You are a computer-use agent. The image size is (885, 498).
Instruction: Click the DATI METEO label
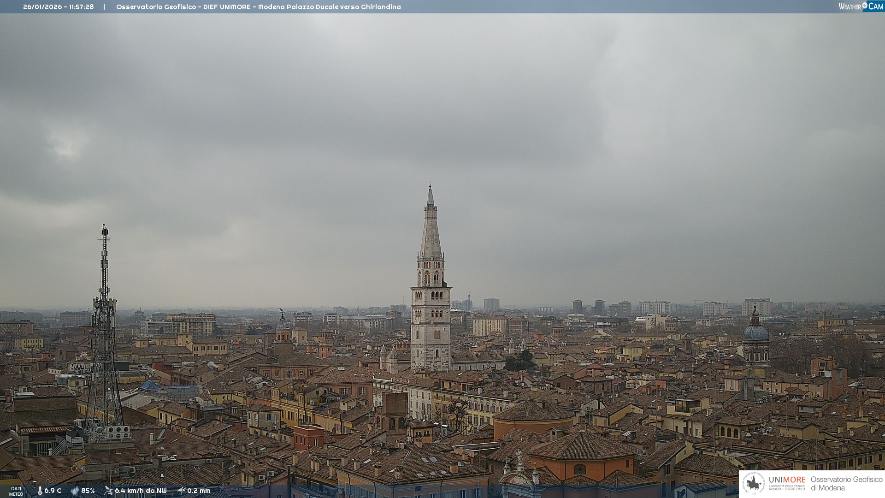coord(16,491)
